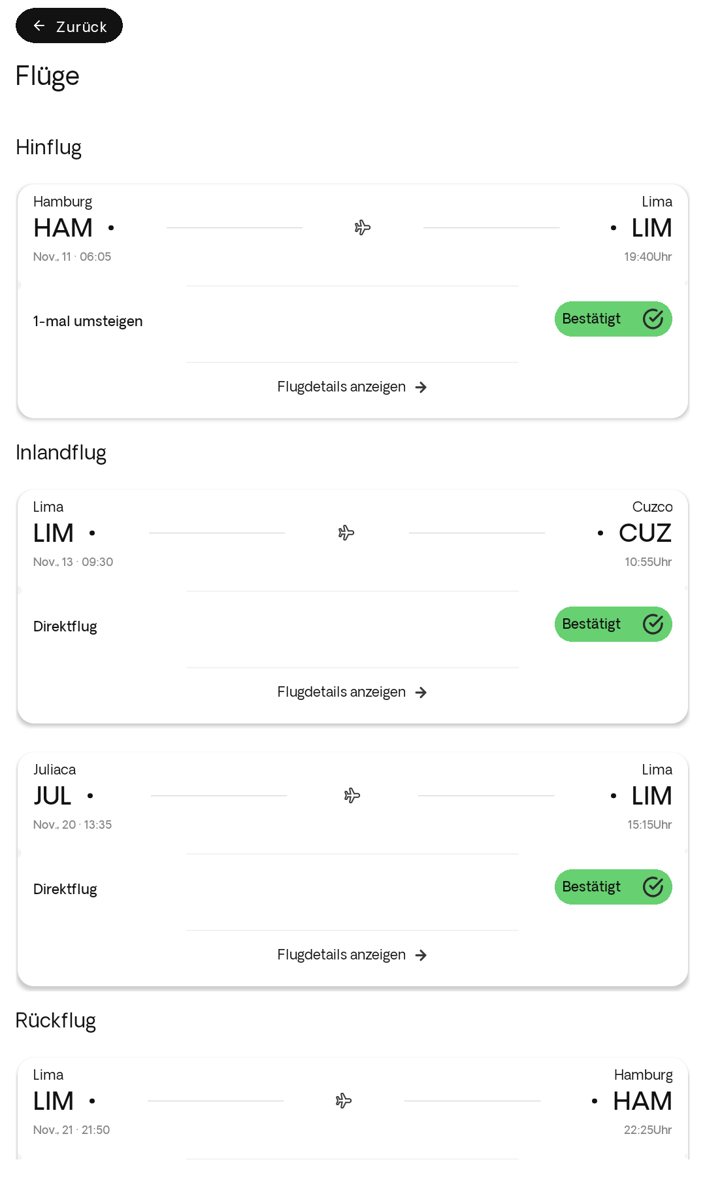The height and width of the screenshot is (1183, 705).
Task: Click the back arrow icon
Action: pyautogui.click(x=39, y=25)
